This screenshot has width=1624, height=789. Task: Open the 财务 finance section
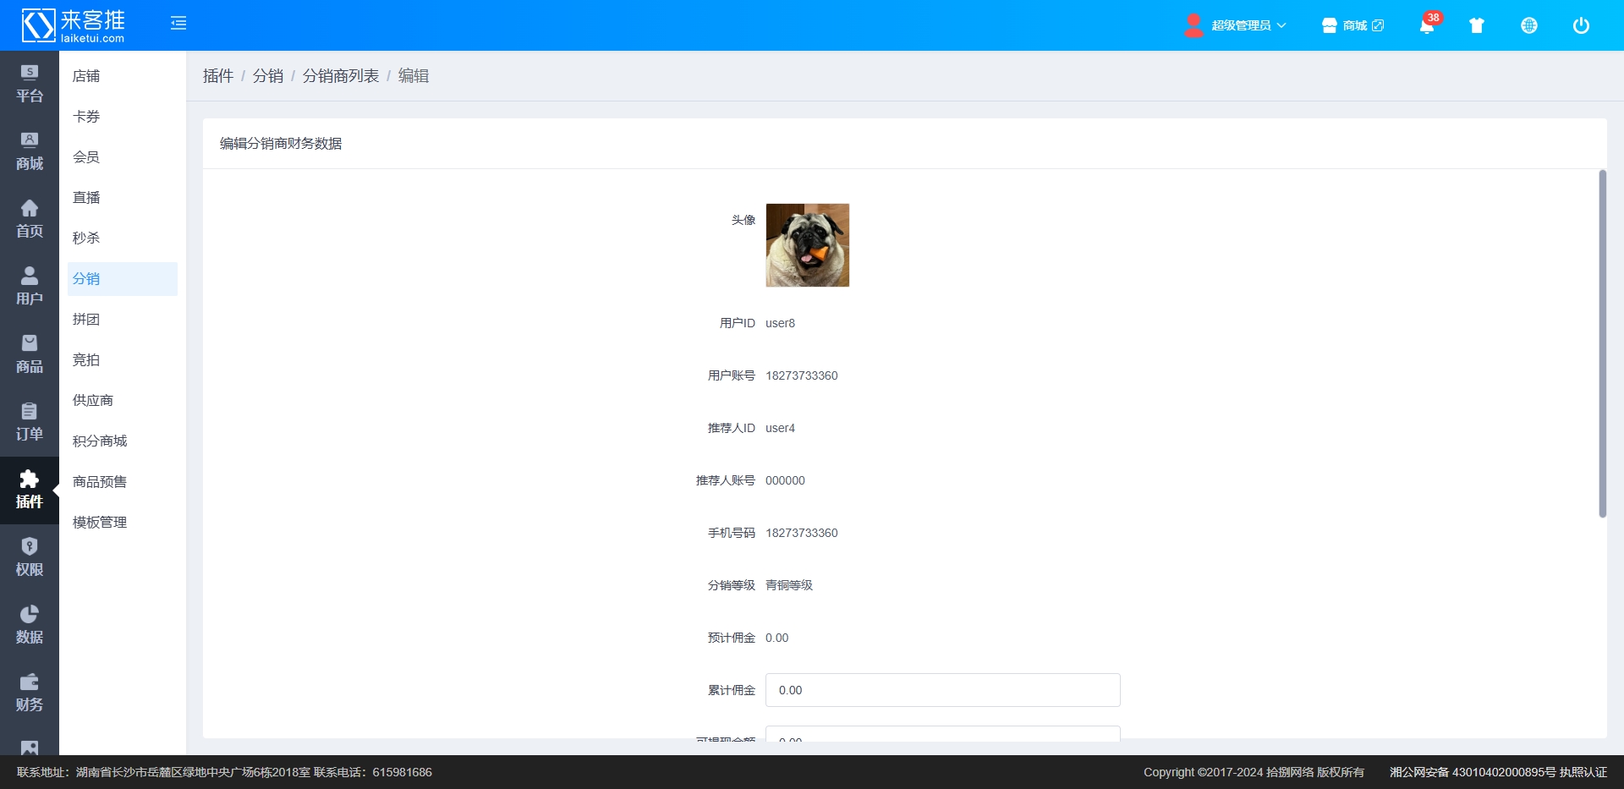pyautogui.click(x=30, y=693)
